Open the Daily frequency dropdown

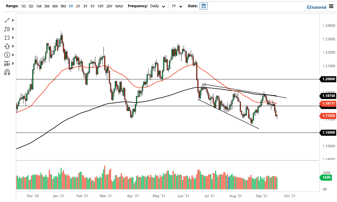click(158, 6)
